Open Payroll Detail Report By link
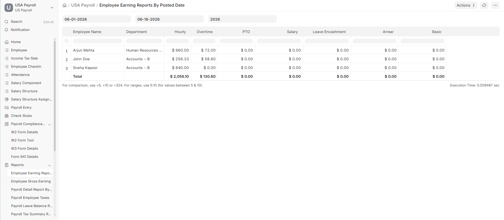 point(31,190)
